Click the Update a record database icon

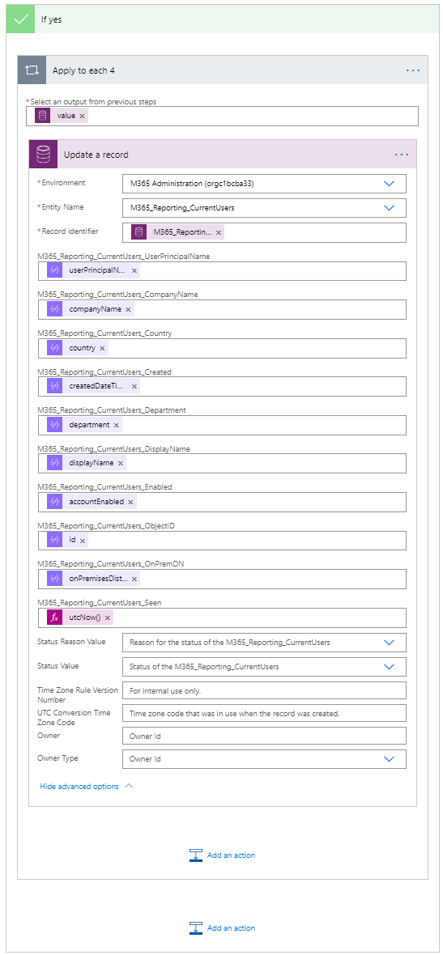pos(43,155)
